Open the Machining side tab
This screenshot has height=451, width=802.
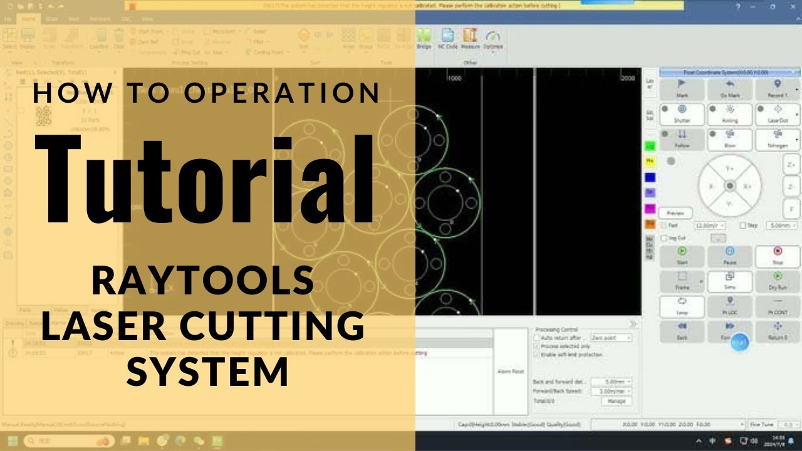(x=649, y=247)
